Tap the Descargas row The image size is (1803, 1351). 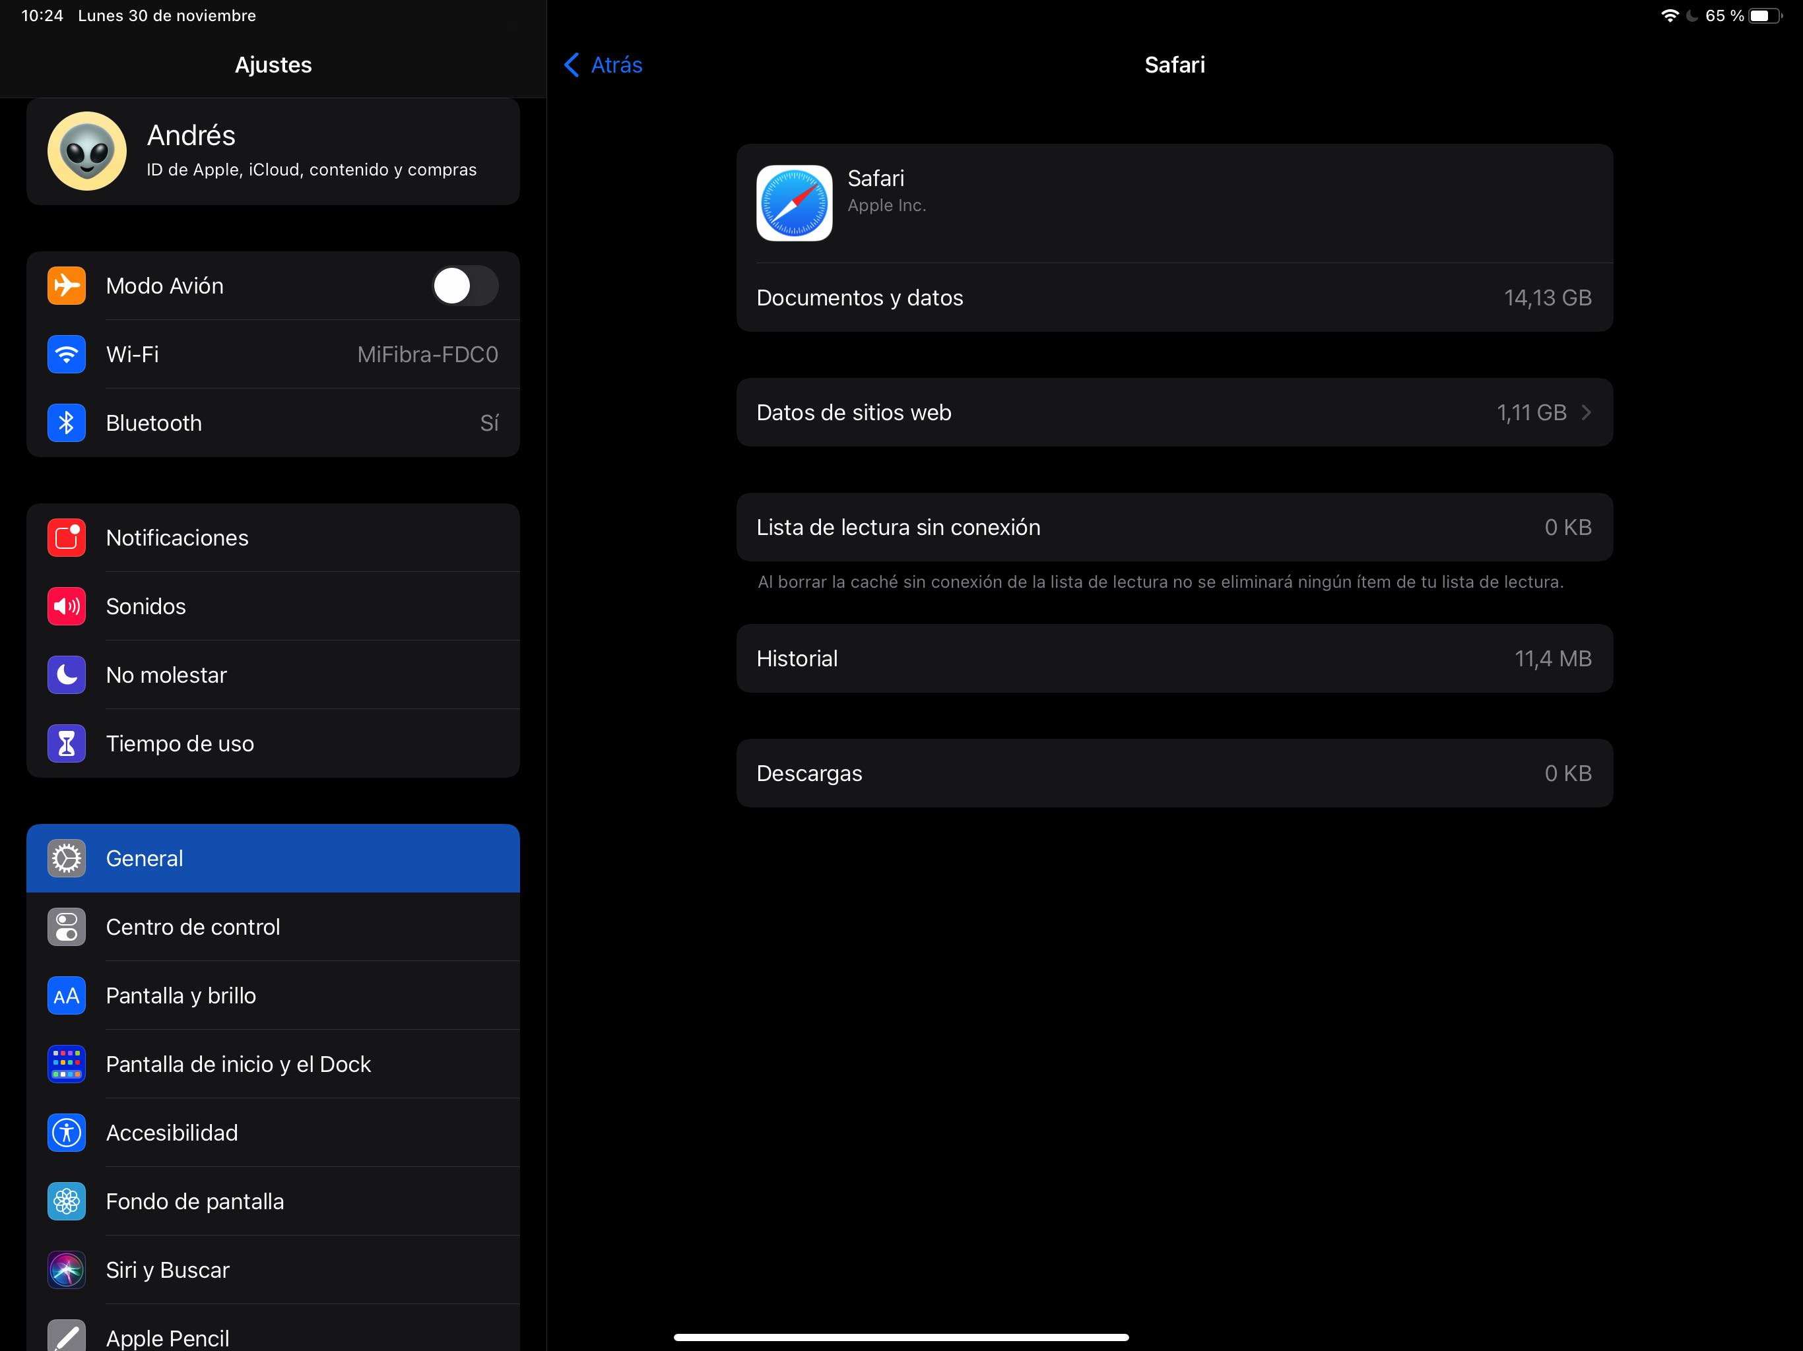pyautogui.click(x=1174, y=773)
